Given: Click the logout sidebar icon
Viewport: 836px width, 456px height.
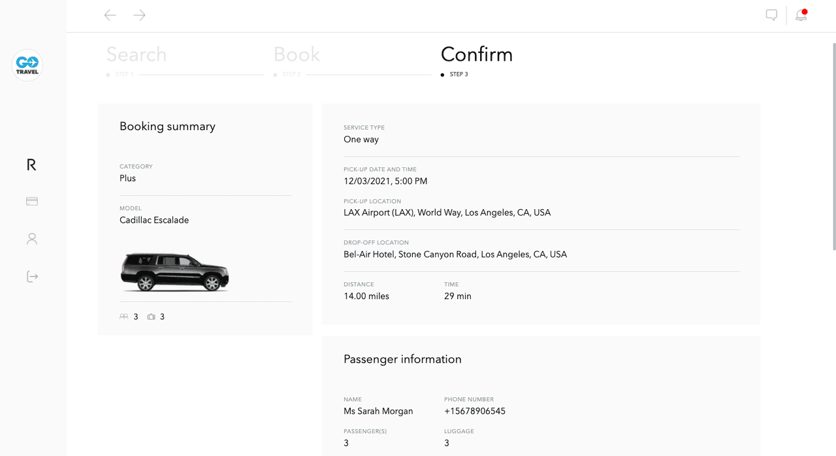Looking at the screenshot, I should pyautogui.click(x=32, y=277).
